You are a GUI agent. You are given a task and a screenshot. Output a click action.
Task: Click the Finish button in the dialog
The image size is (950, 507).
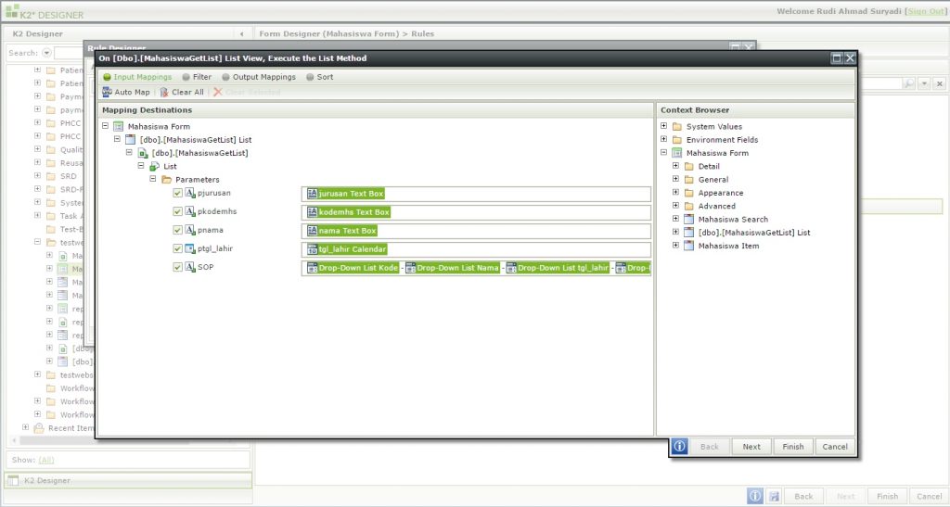[793, 447]
